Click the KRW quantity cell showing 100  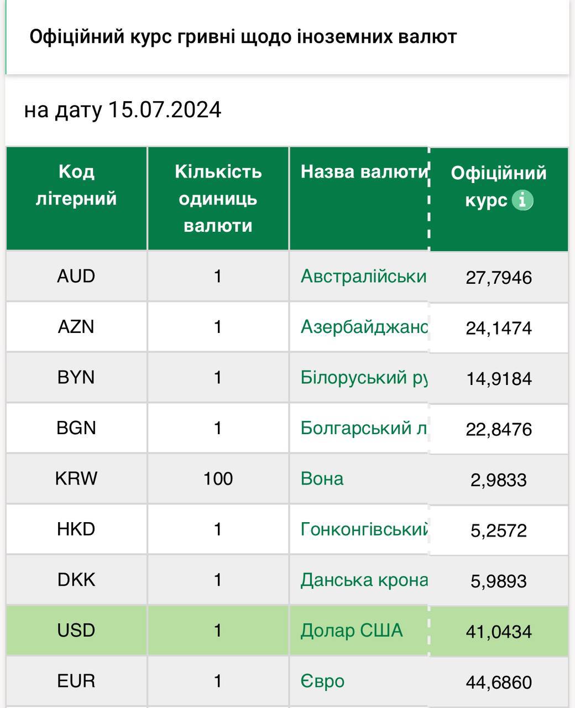(x=218, y=478)
